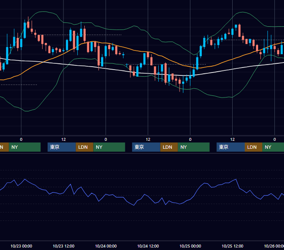Select the NY session bar spanning 10/23 00:00
The height and width of the screenshot is (250, 284).
(25, 147)
